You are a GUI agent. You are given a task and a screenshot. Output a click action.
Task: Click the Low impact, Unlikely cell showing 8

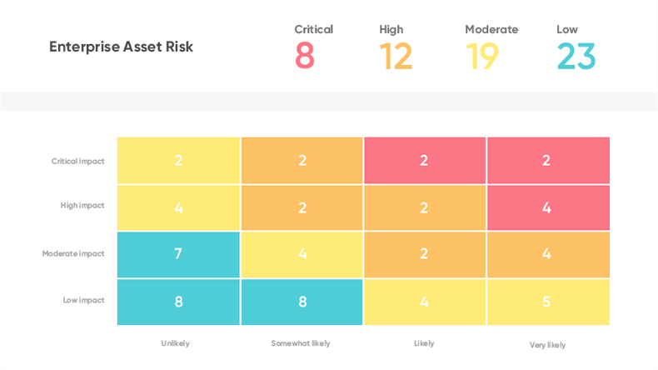178,302
